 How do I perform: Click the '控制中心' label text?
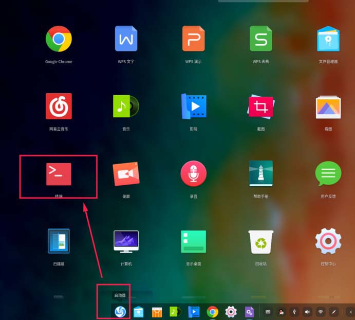tap(328, 264)
